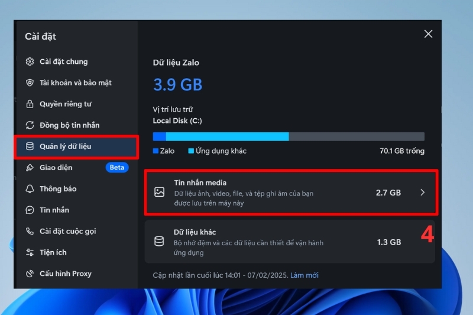Click the bell icon for Thông báo
473x315 pixels.
(30, 189)
